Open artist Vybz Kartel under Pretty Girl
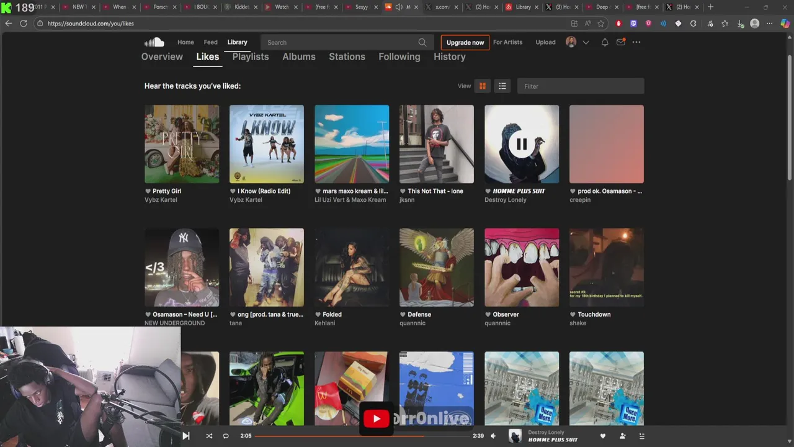Screen dimensions: 794x447 click(x=161, y=200)
